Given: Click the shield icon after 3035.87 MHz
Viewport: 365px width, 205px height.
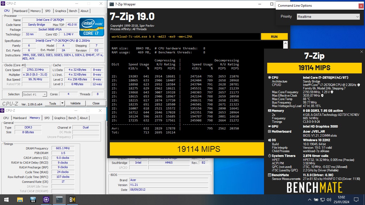Looking at the screenshot, I should pos(322,96).
